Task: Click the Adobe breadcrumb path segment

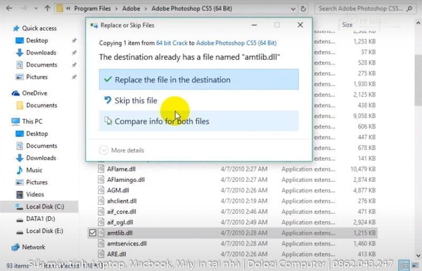Action: click(x=130, y=8)
